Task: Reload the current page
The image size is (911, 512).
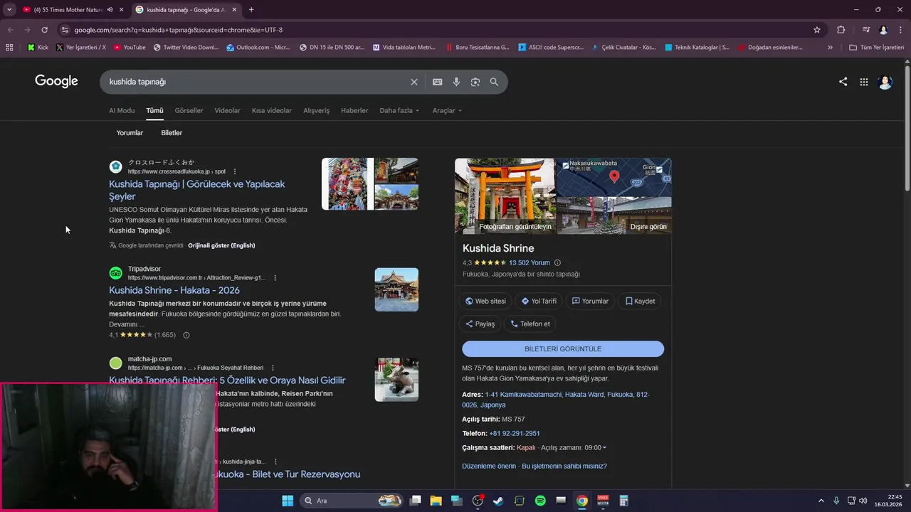Action: pos(44,30)
